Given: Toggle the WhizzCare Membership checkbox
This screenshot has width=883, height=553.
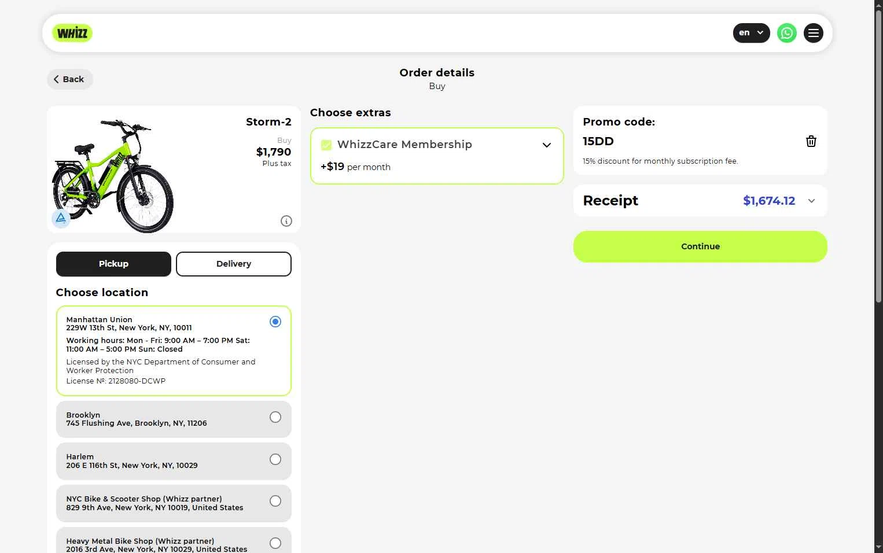Looking at the screenshot, I should tap(326, 145).
